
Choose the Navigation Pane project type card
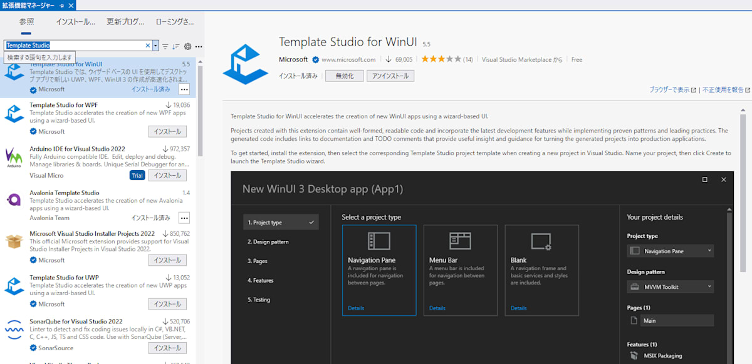[x=379, y=270]
